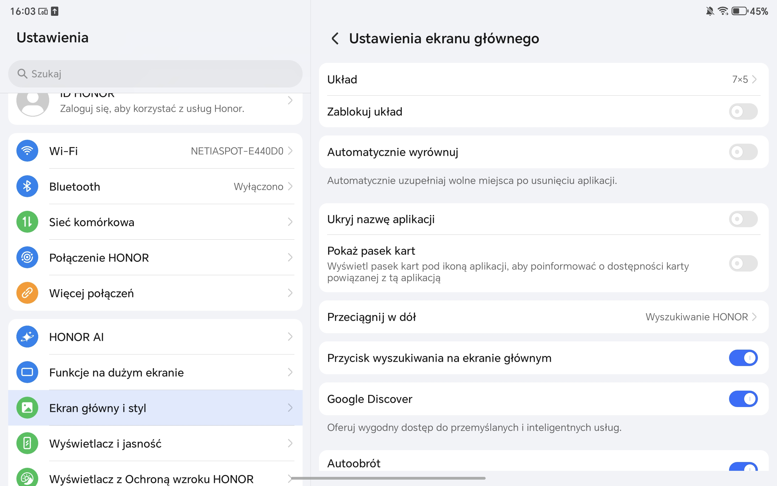Go back using the header arrow
Image resolution: width=777 pixels, height=486 pixels.
335,39
